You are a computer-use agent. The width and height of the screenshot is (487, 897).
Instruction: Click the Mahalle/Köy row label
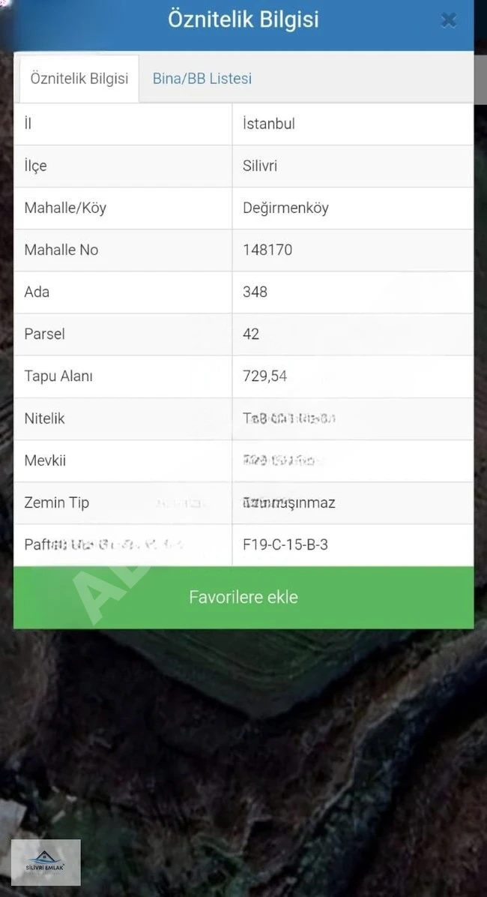pyautogui.click(x=65, y=208)
